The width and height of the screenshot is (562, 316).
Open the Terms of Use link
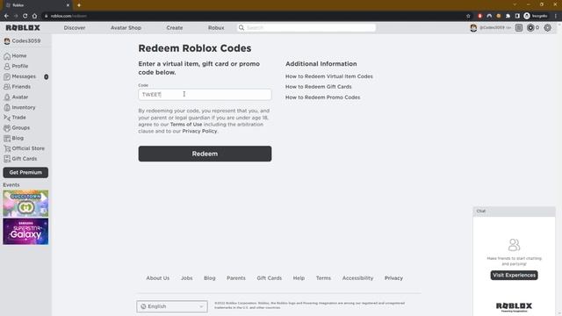point(186,125)
